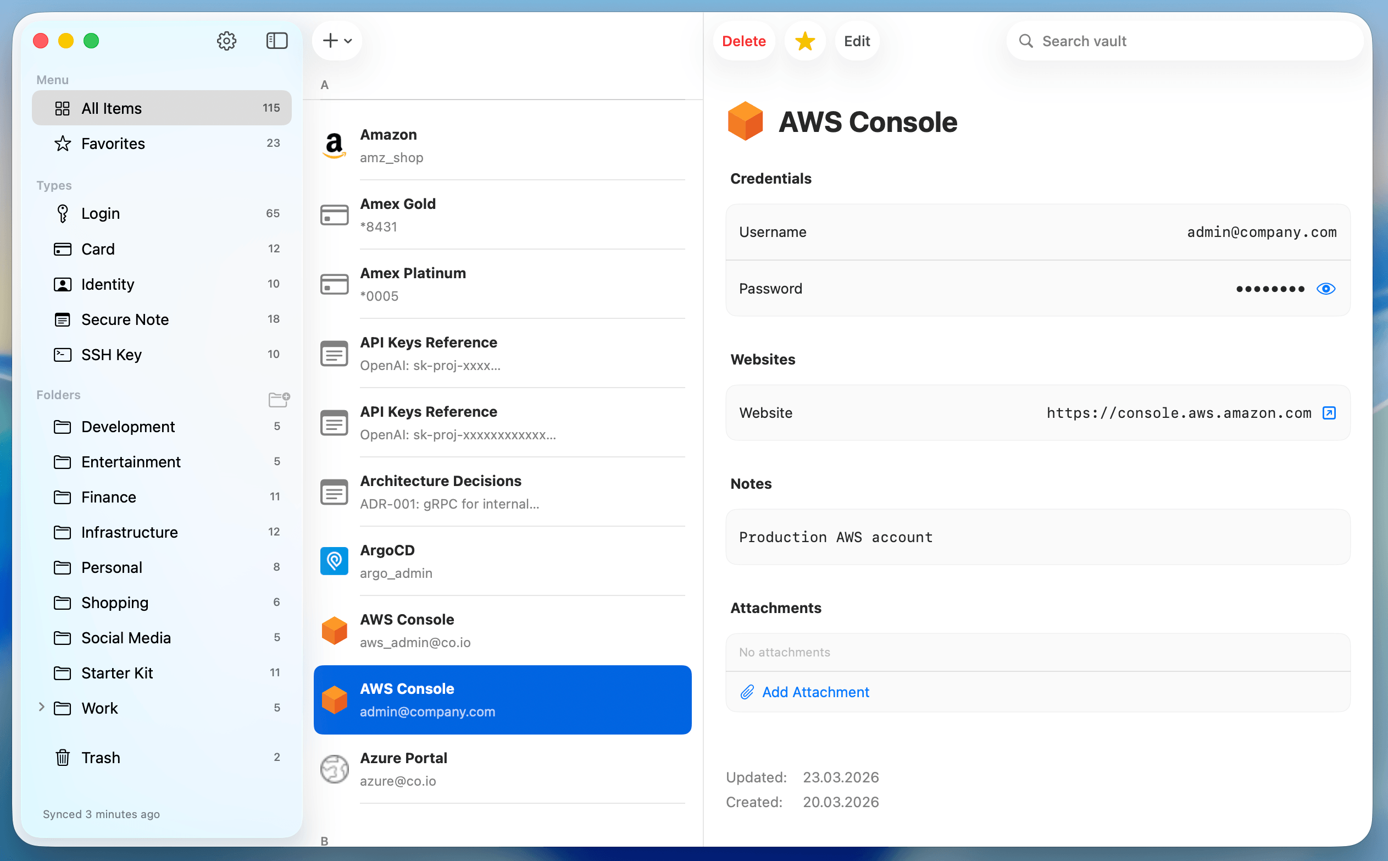Filter by Secure Note type
The image size is (1388, 861).
point(162,319)
